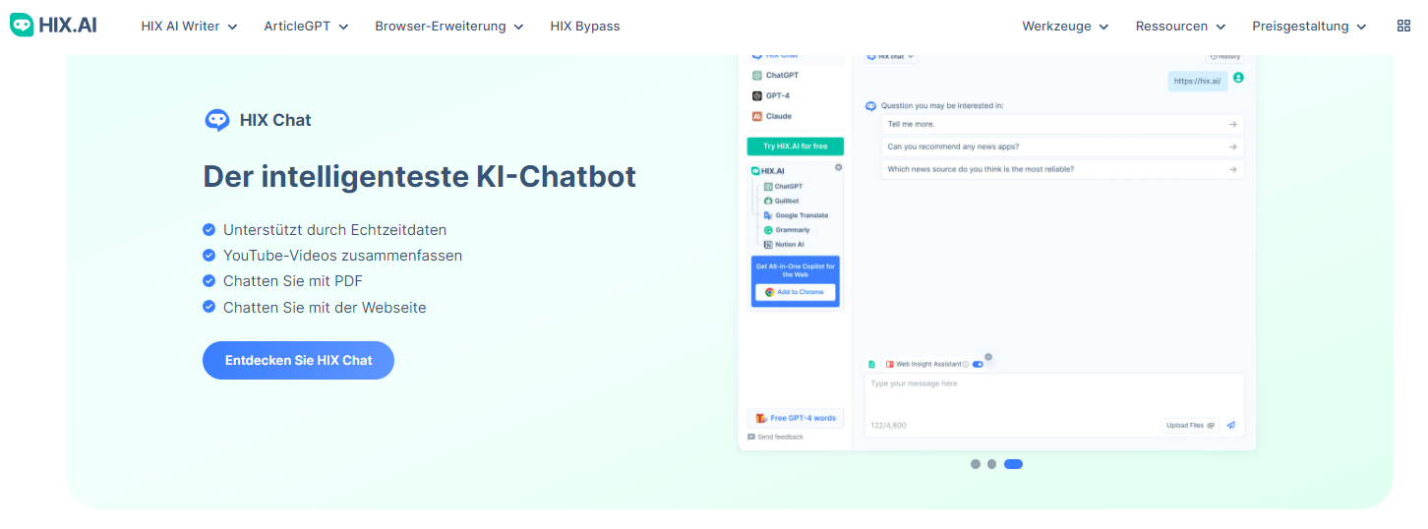Close the HIX.AI tools card
This screenshot has height=529, width=1428.
click(x=838, y=167)
